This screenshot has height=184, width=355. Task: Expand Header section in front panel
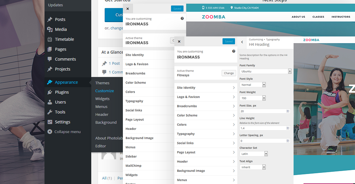coord(206,162)
